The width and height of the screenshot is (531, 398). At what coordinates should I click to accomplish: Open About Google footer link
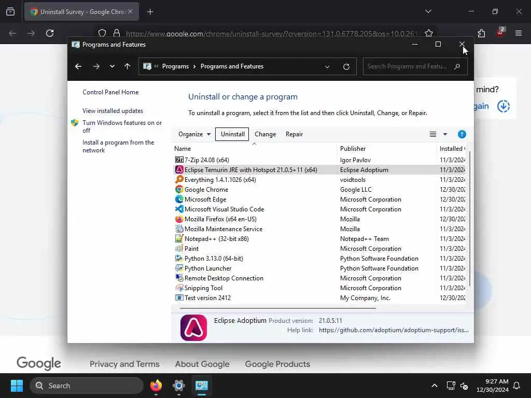click(x=202, y=364)
